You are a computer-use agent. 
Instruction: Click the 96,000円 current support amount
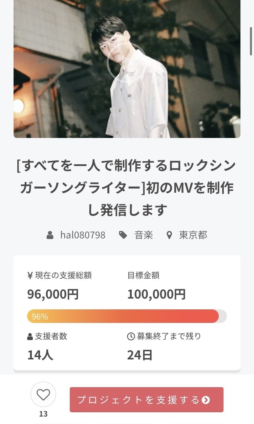[53, 294]
